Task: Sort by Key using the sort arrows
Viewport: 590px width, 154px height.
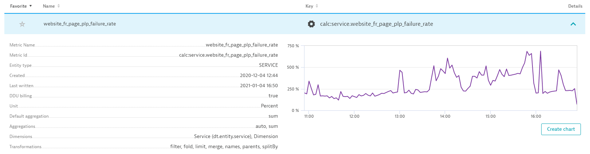Action: (317, 6)
